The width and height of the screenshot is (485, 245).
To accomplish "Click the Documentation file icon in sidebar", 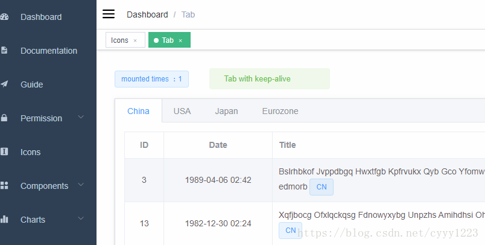I will coord(4,51).
